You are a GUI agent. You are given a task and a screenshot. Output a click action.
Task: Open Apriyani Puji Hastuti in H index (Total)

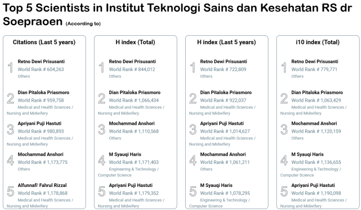(132, 186)
